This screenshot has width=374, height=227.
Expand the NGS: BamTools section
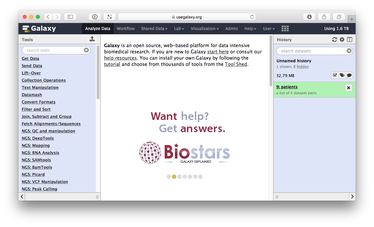[37, 167]
